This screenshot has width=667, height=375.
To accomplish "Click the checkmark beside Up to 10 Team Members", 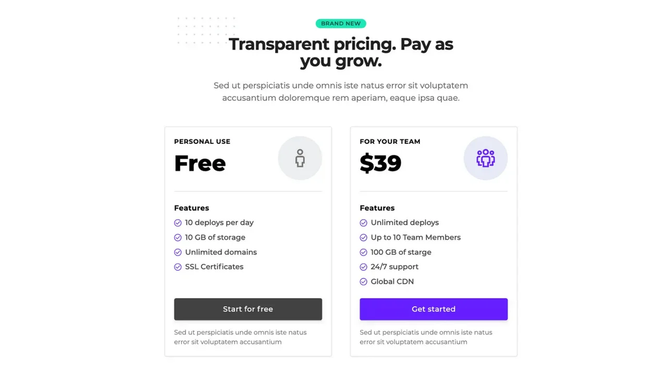I will (363, 237).
